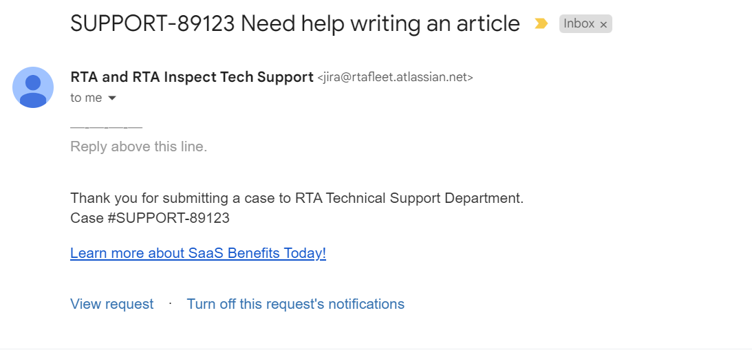Click the Case #SUPPORT-89123 line in the body
The width and height of the screenshot is (752, 359).
[150, 218]
